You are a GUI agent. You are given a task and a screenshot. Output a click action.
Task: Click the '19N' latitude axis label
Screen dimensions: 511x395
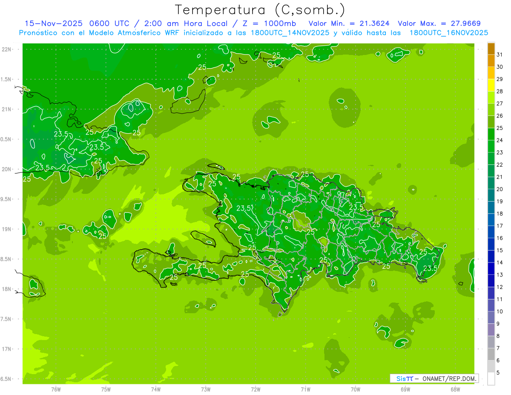pos(6,229)
